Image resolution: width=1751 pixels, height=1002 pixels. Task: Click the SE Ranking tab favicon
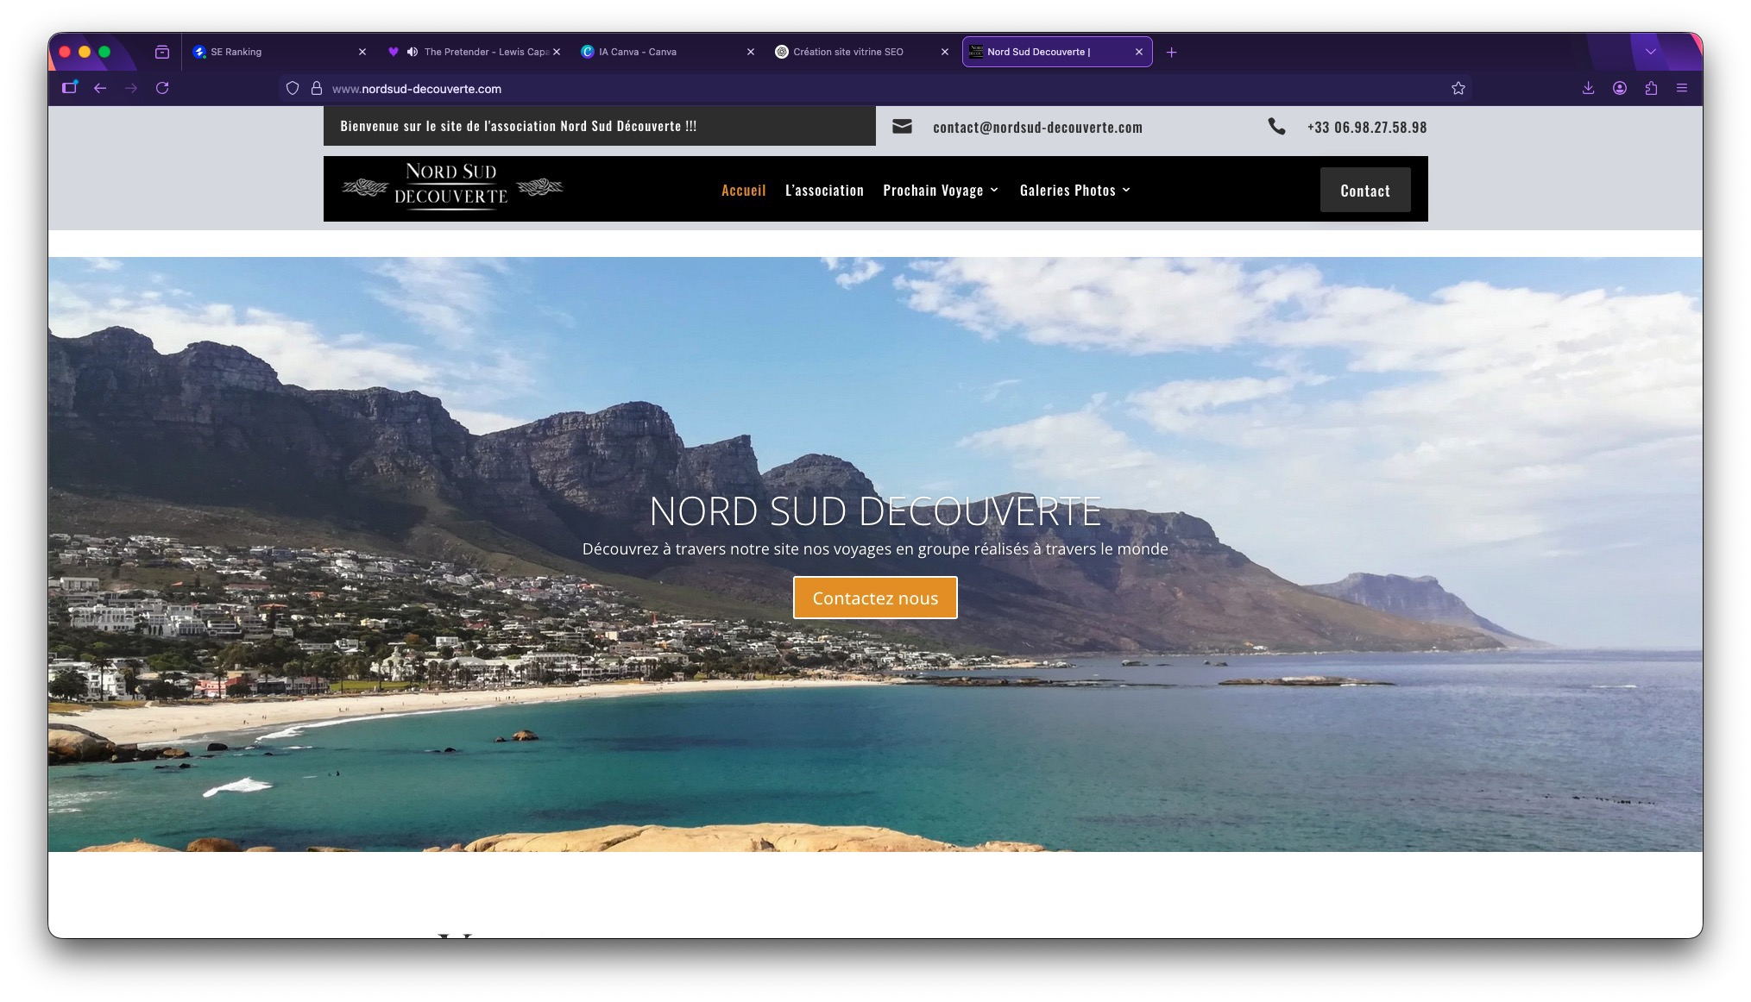pyautogui.click(x=200, y=52)
